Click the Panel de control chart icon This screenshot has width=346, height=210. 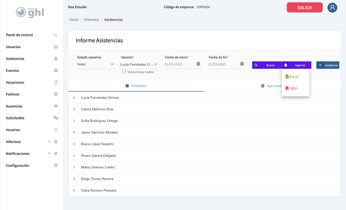pos(56,35)
